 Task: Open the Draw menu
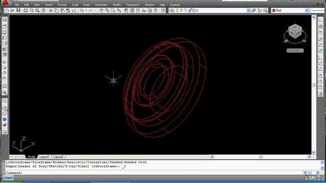coord(87,5)
